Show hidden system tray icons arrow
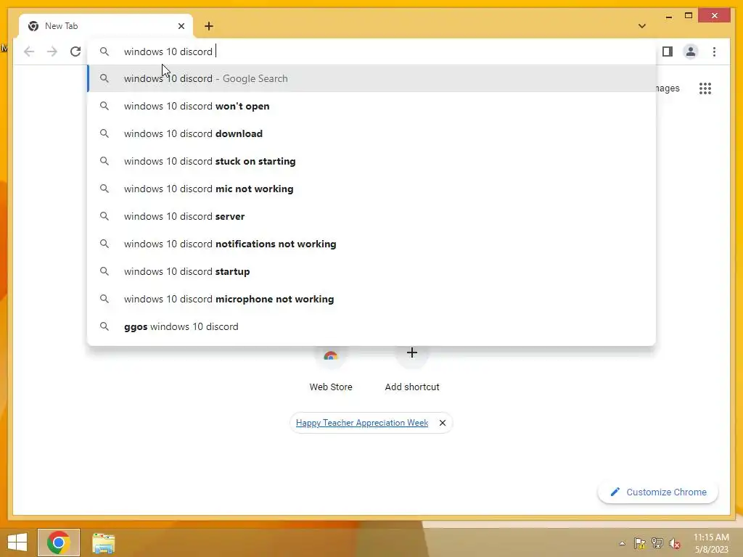 coord(622,543)
